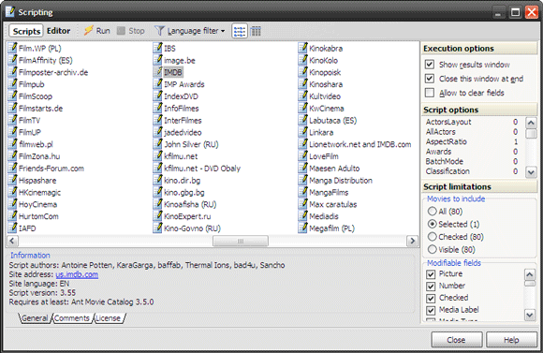Click the kino.dir.bg script icon
The height and width of the screenshot is (353, 543).
(157, 180)
